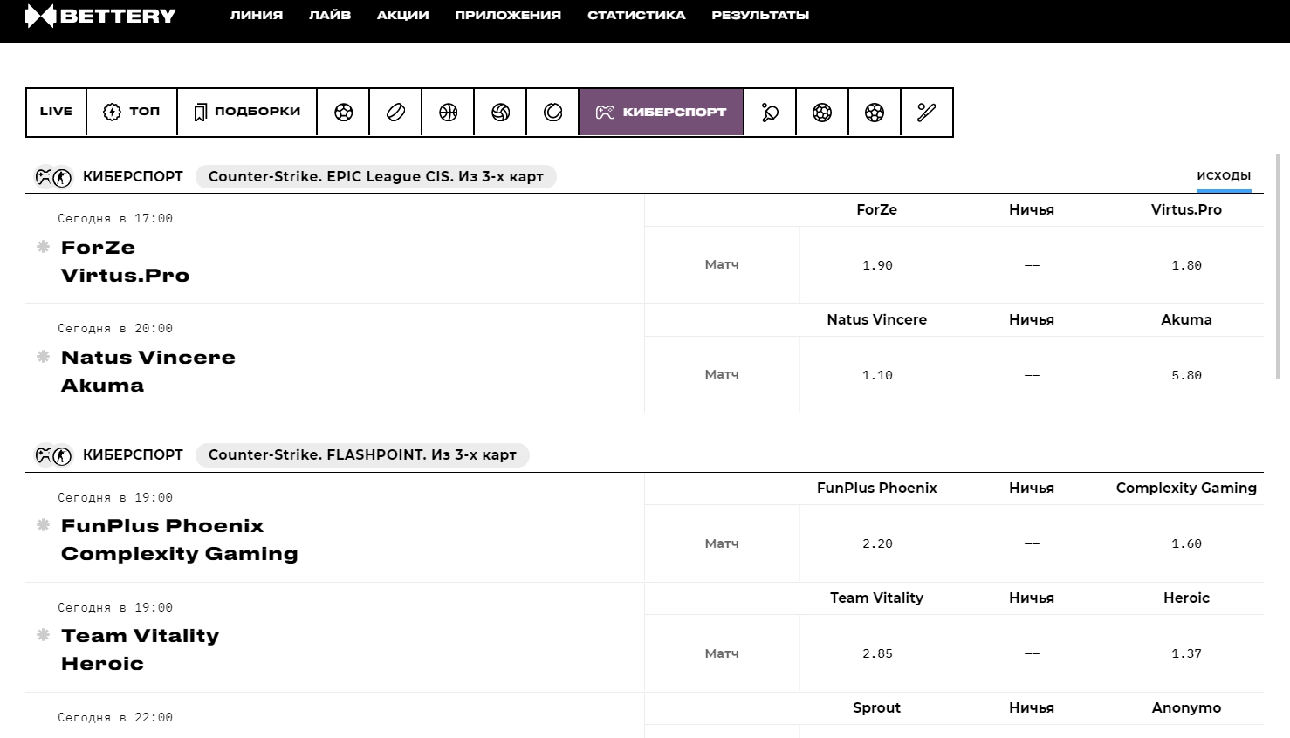The image size is (1290, 738).
Task: Select the tennis ball sport icon
Action: (552, 112)
